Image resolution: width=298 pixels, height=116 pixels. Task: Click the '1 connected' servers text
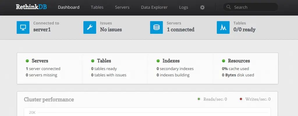[x=181, y=30]
